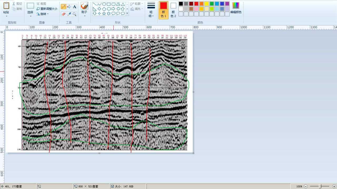337x189 pixels.
Task: Click the zoom in plus button
Action: pyautogui.click(x=334, y=186)
